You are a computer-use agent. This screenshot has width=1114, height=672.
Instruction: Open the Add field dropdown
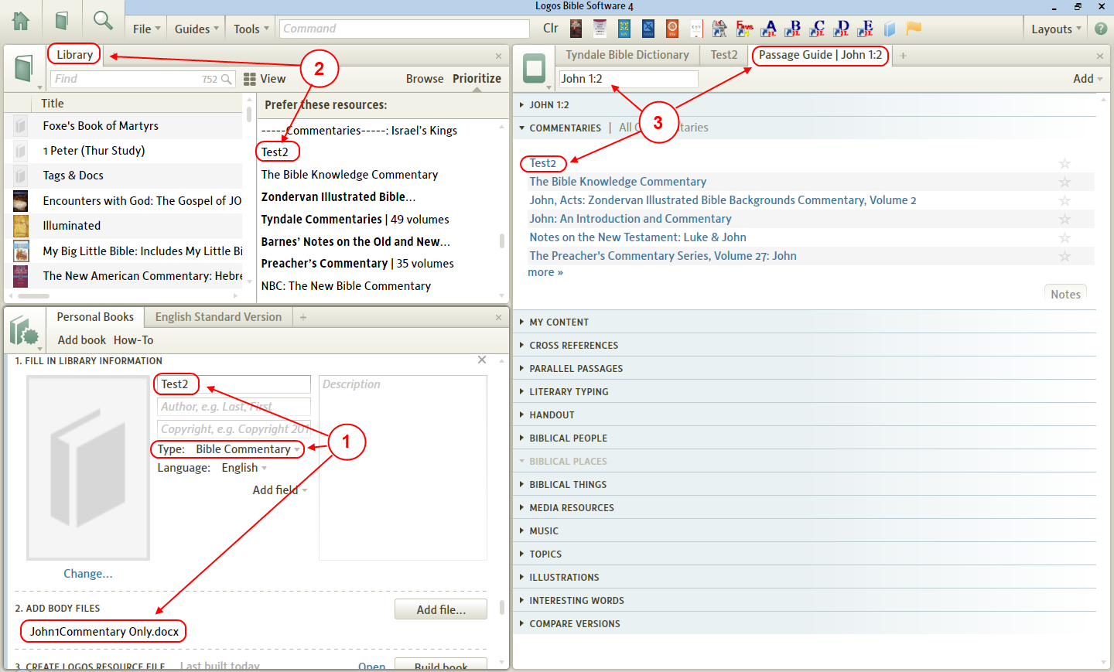pos(280,490)
